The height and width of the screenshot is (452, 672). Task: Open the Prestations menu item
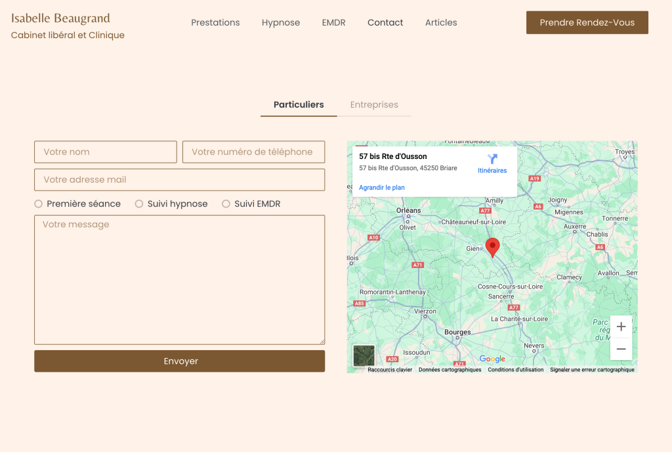[x=215, y=22]
